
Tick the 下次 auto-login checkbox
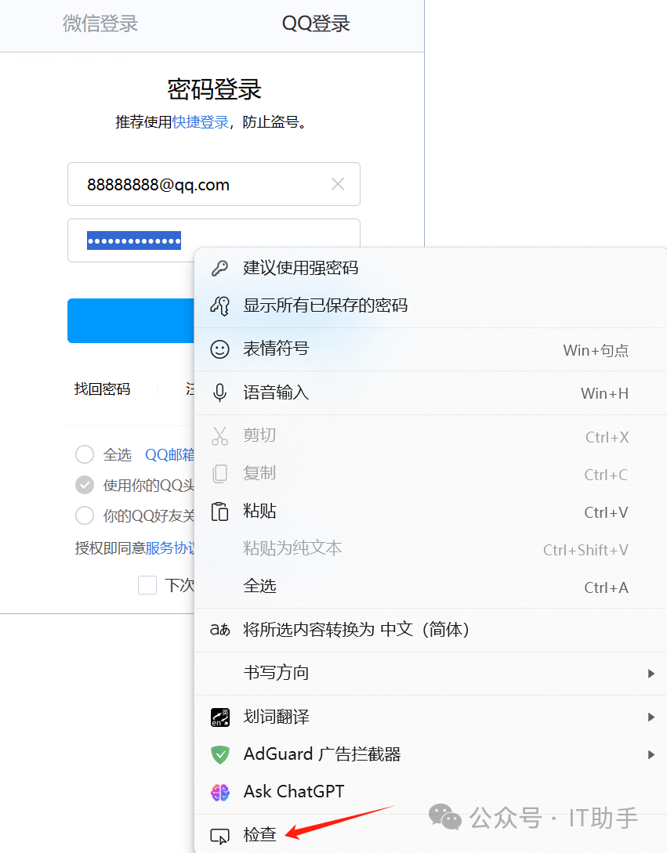coord(147,585)
